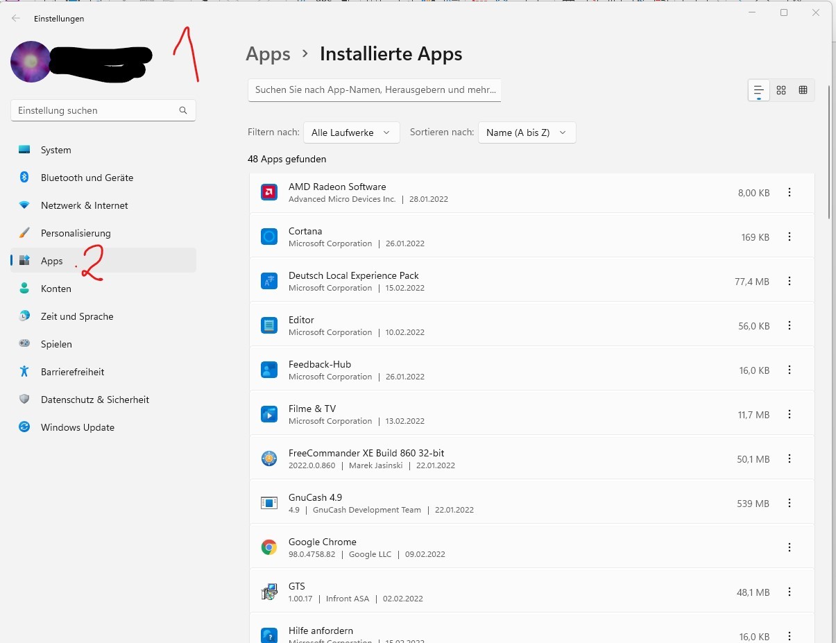Click the Personalisierung brush icon
The height and width of the screenshot is (643, 836).
24,233
